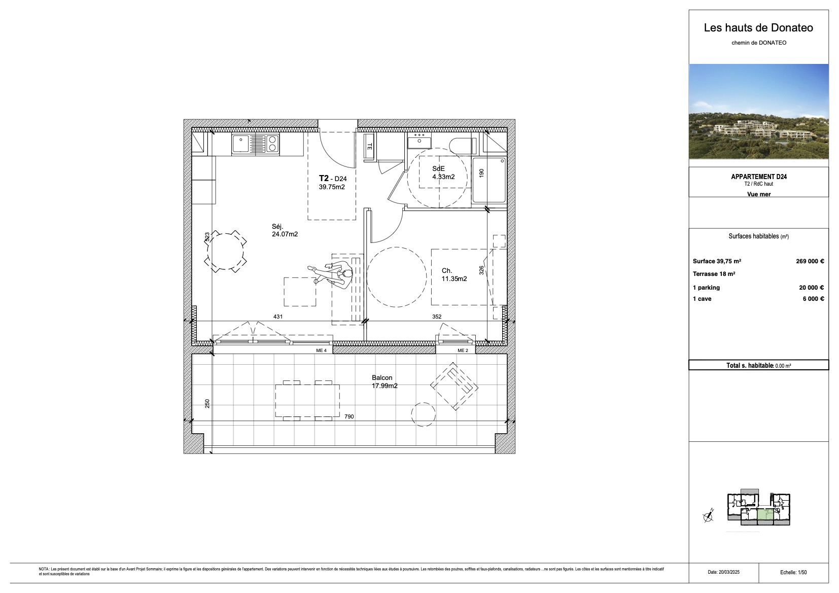Screen dimensions: 839x593
Task: Click the '352' dimension value
Action: pos(437,317)
